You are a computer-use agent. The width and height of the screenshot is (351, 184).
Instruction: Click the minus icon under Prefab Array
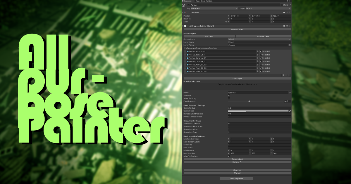click(287, 75)
